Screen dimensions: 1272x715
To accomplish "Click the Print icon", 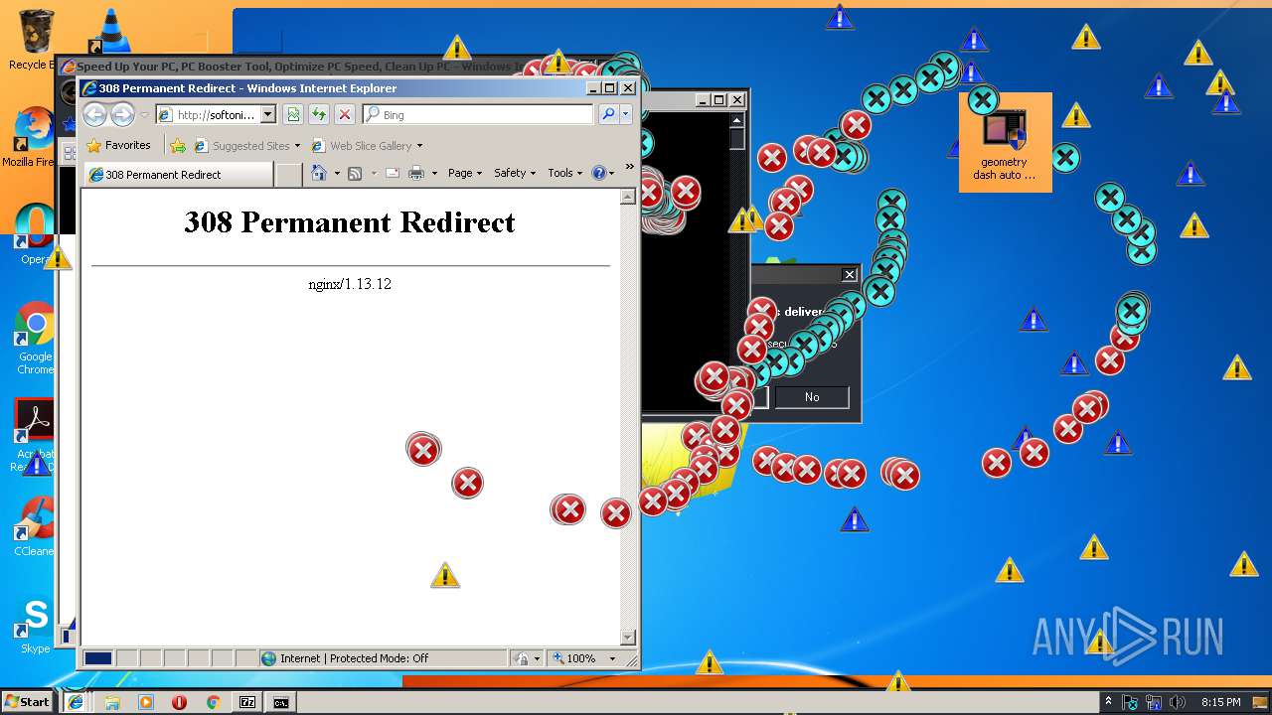I will point(416,173).
